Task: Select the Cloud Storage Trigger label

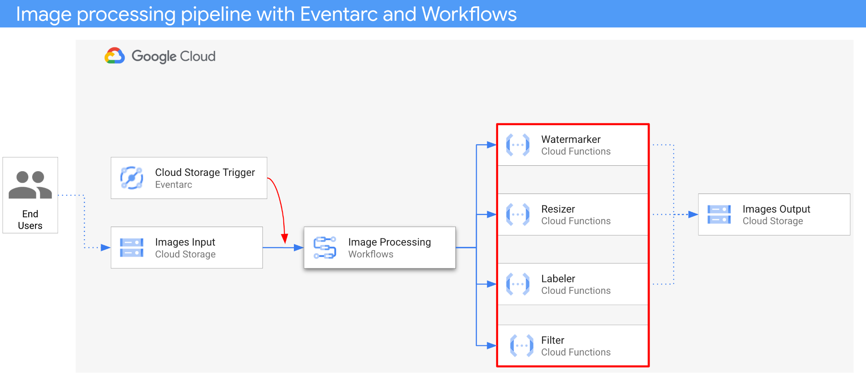Action: pyautogui.click(x=205, y=172)
